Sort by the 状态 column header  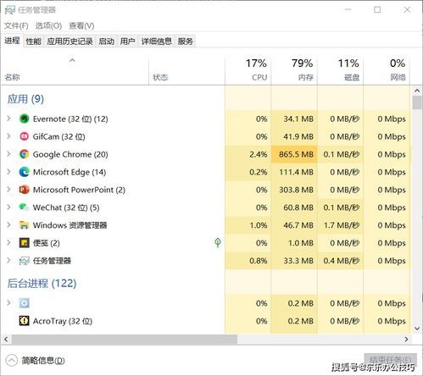[x=186, y=70]
